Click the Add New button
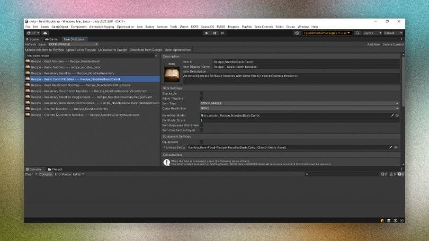Screen dimensions: 429x241 (373, 44)
